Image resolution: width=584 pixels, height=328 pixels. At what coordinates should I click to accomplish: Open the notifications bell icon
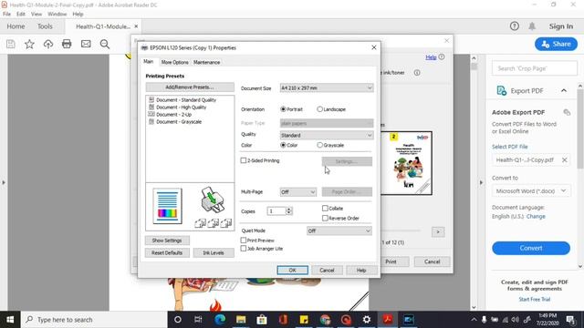[532, 26]
